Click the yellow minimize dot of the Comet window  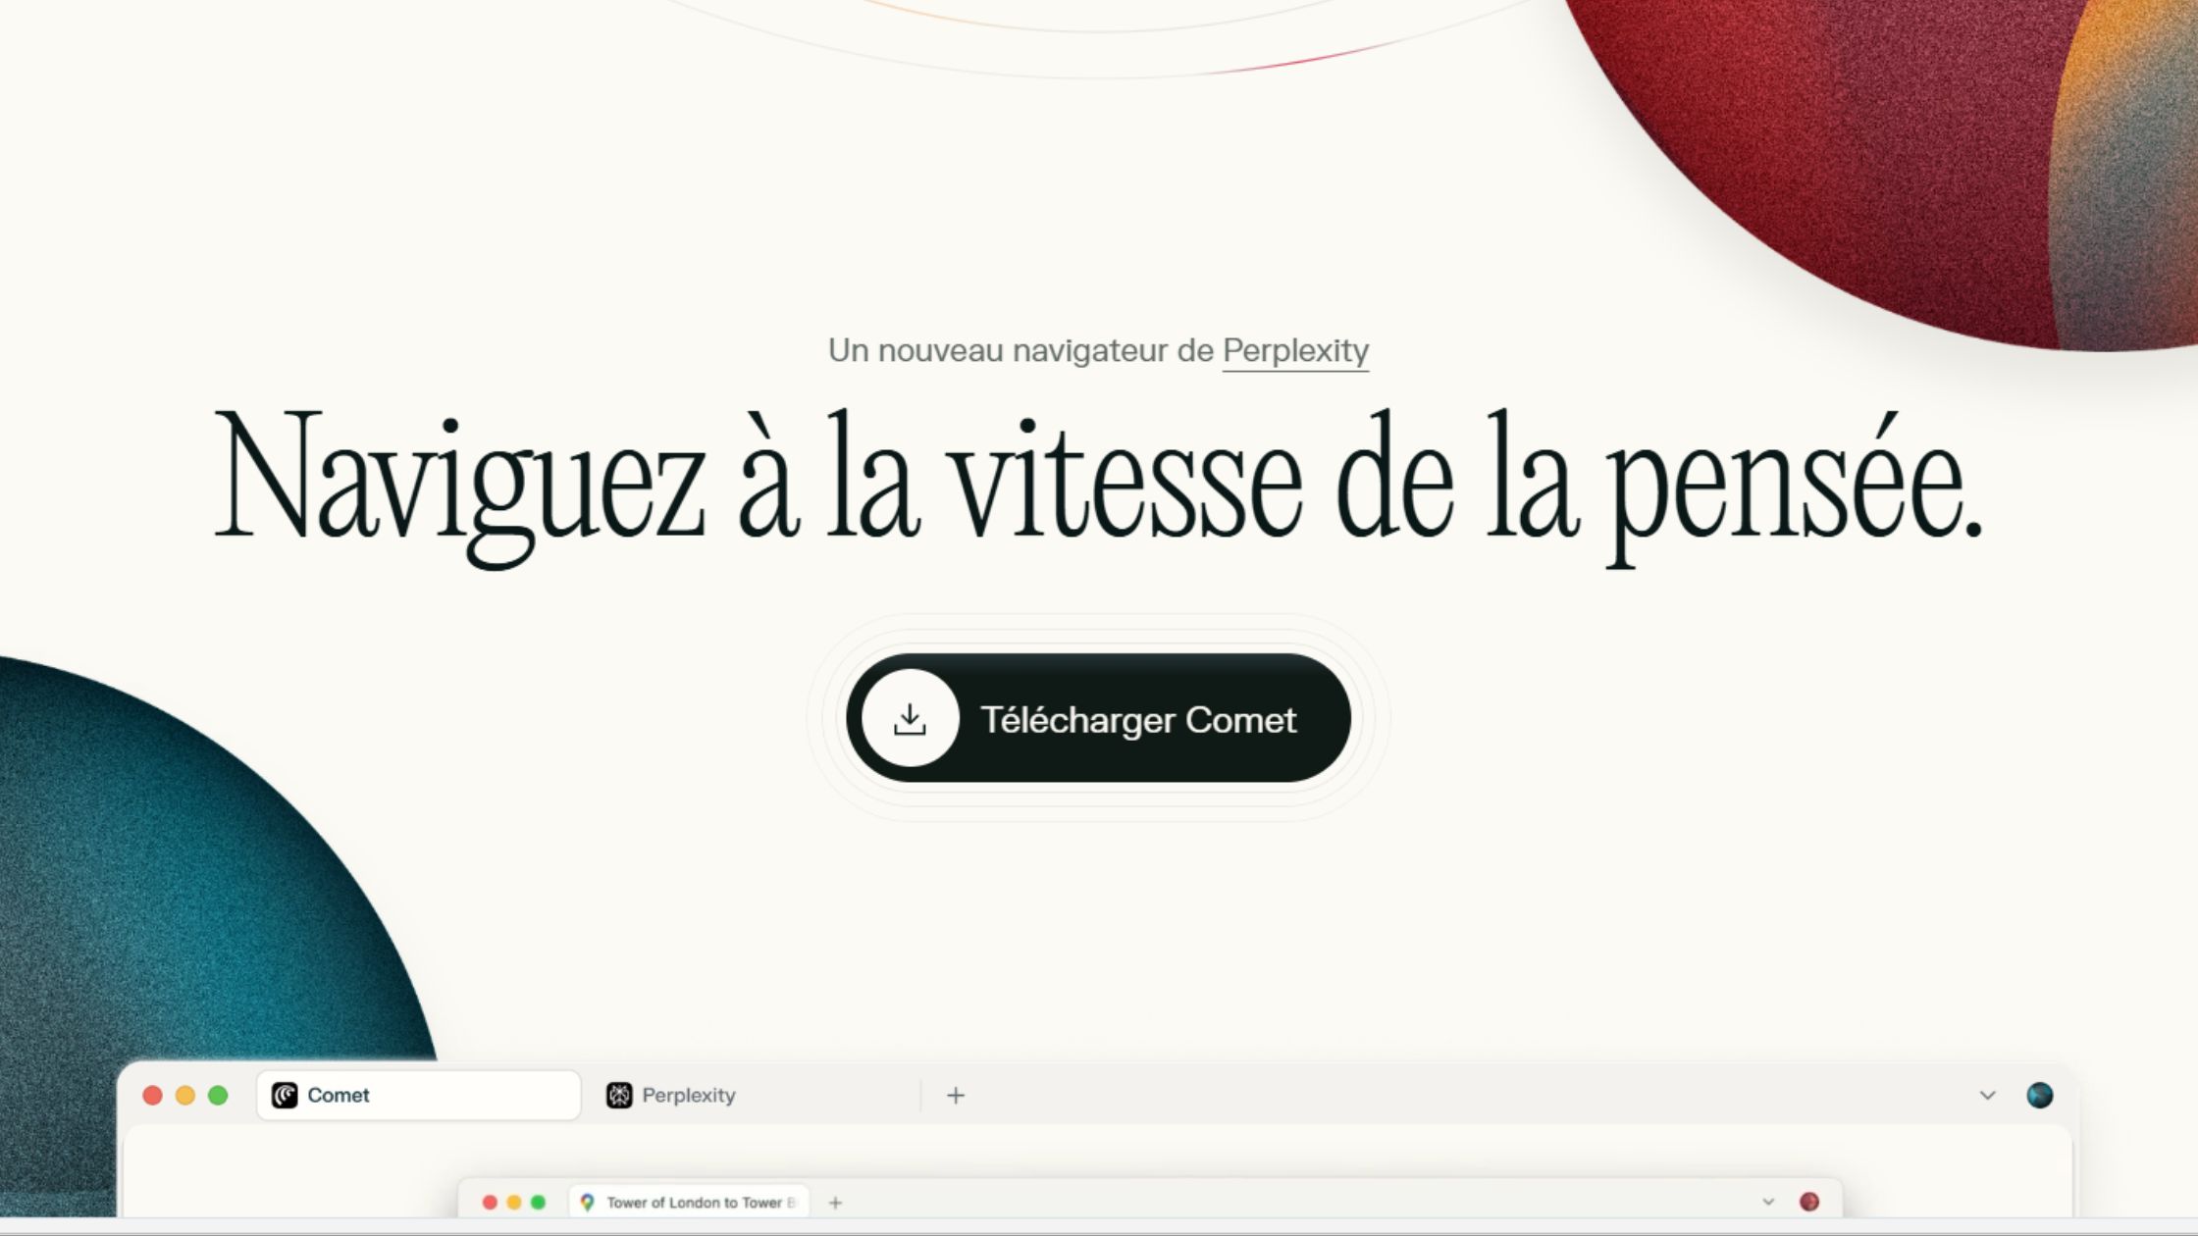coord(184,1095)
